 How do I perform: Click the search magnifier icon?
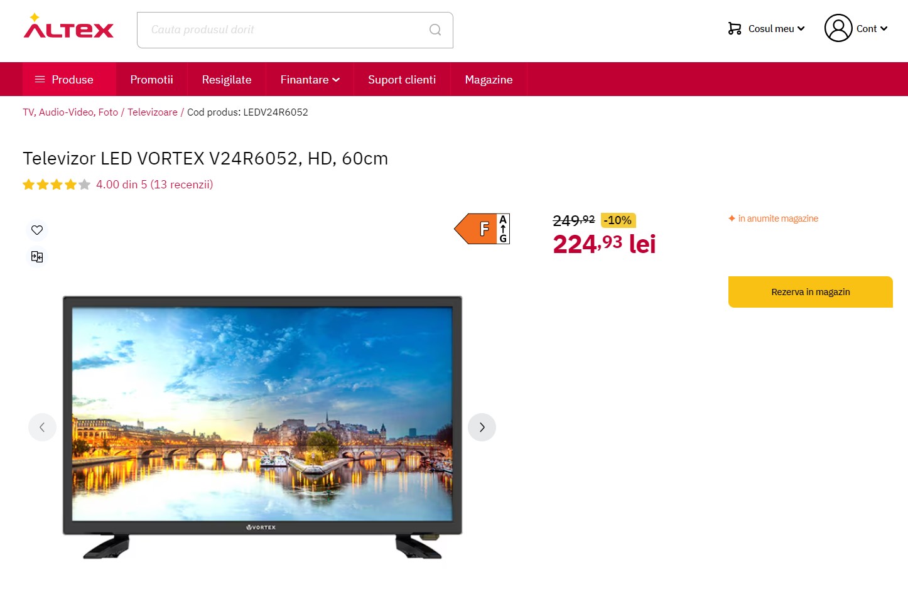(435, 30)
